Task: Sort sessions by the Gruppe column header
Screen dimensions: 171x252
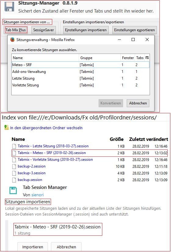Action: tap(100, 58)
